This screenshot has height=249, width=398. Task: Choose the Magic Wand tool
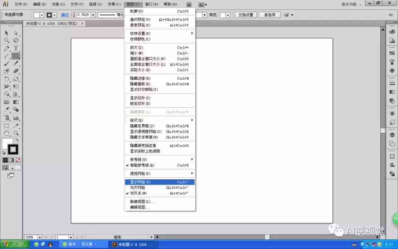(x=7, y=41)
